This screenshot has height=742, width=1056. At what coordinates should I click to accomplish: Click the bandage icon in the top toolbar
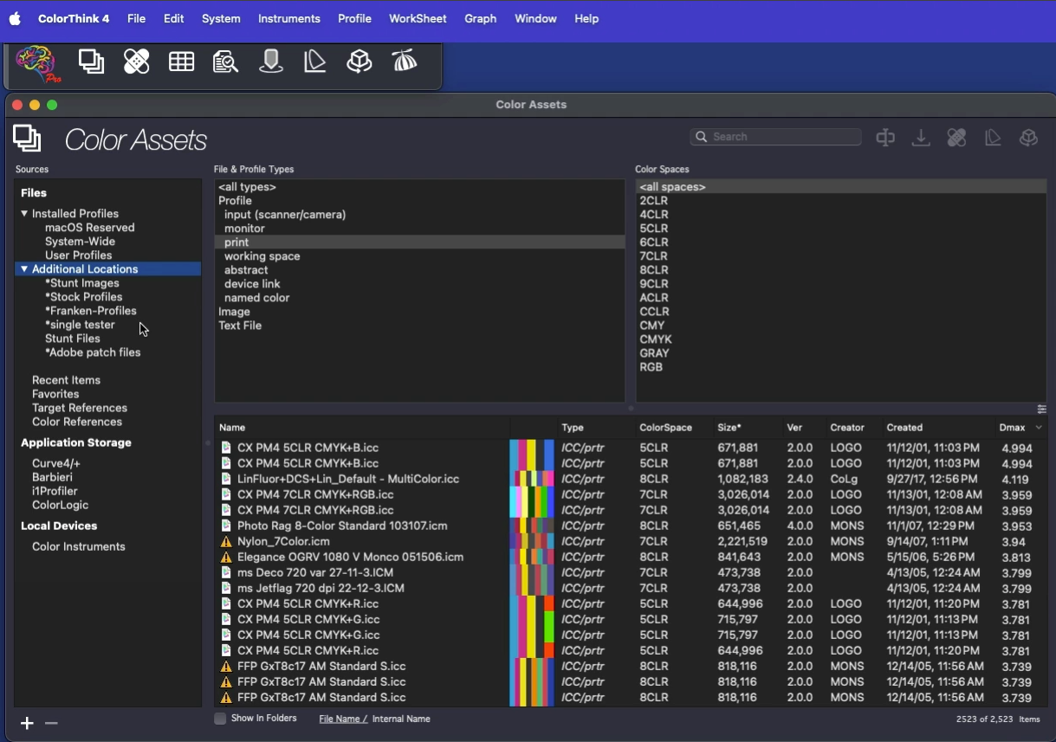coord(136,62)
